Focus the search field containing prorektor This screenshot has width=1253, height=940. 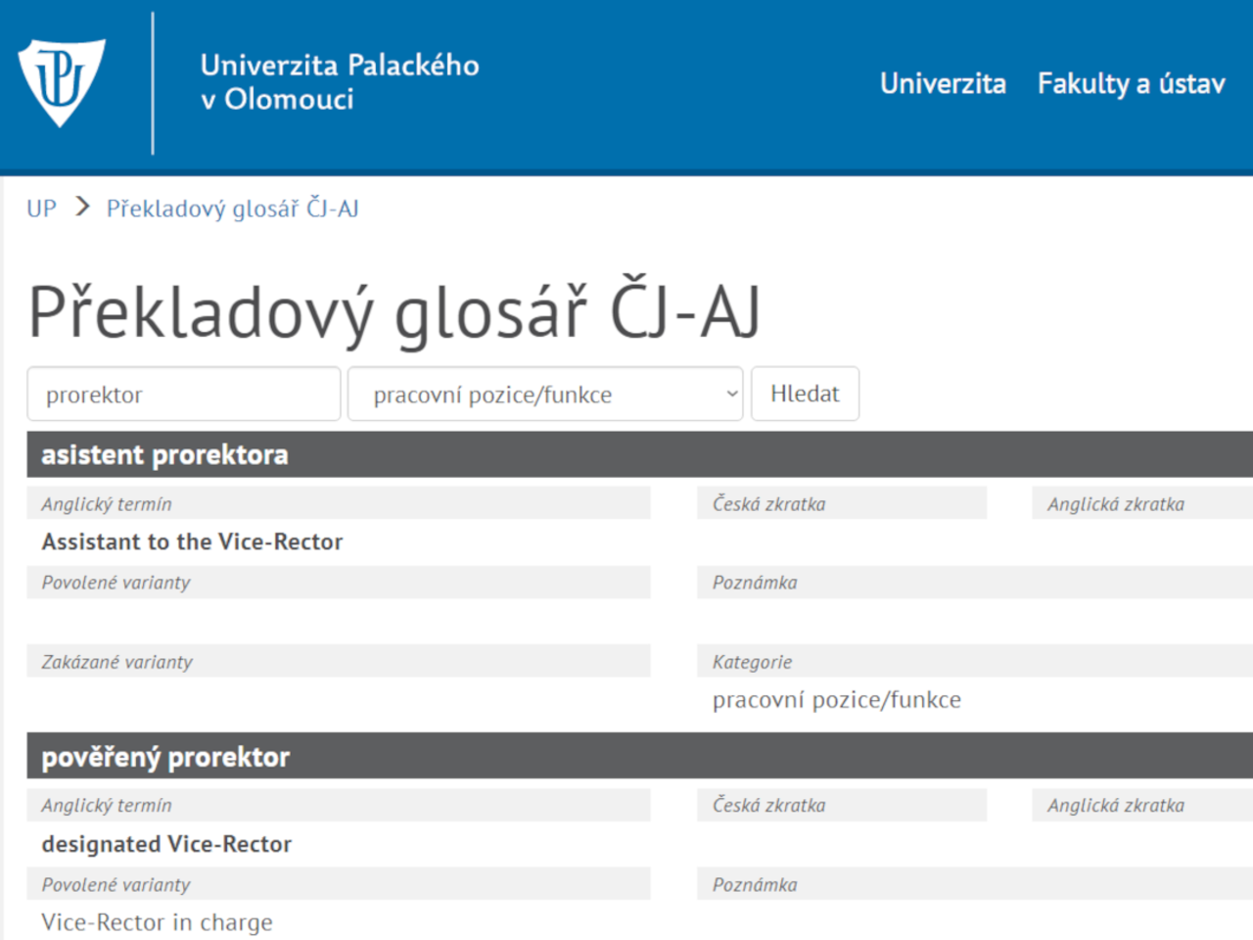183,395
